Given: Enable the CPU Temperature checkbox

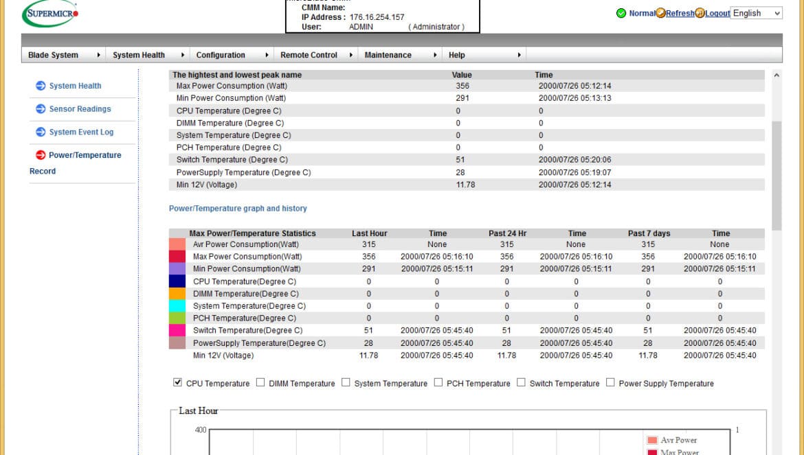Looking at the screenshot, I should 177,382.
